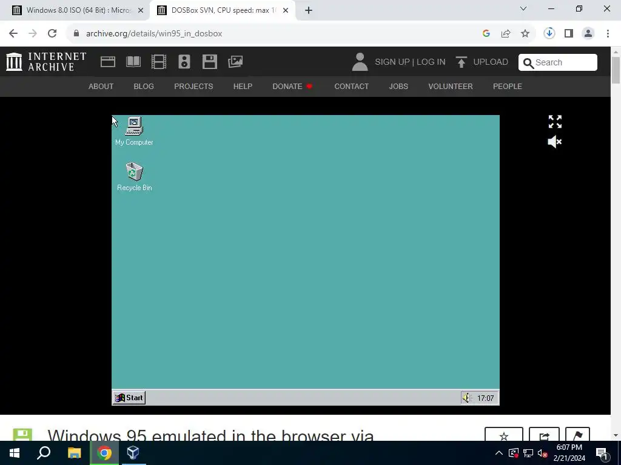
Task: Reload the current page
Action: point(52,34)
